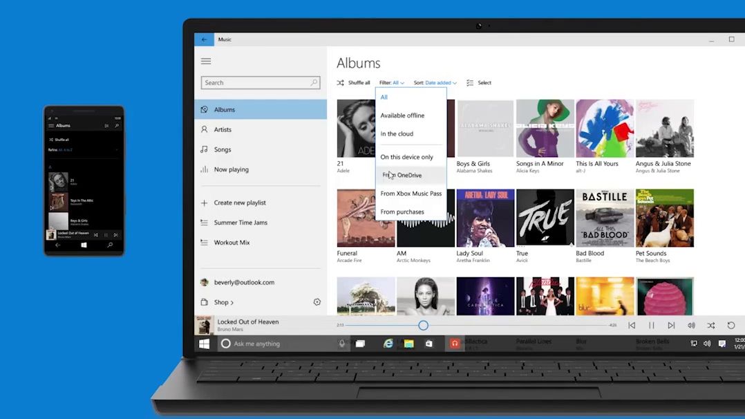Click the system tray volume icon

click(x=707, y=344)
